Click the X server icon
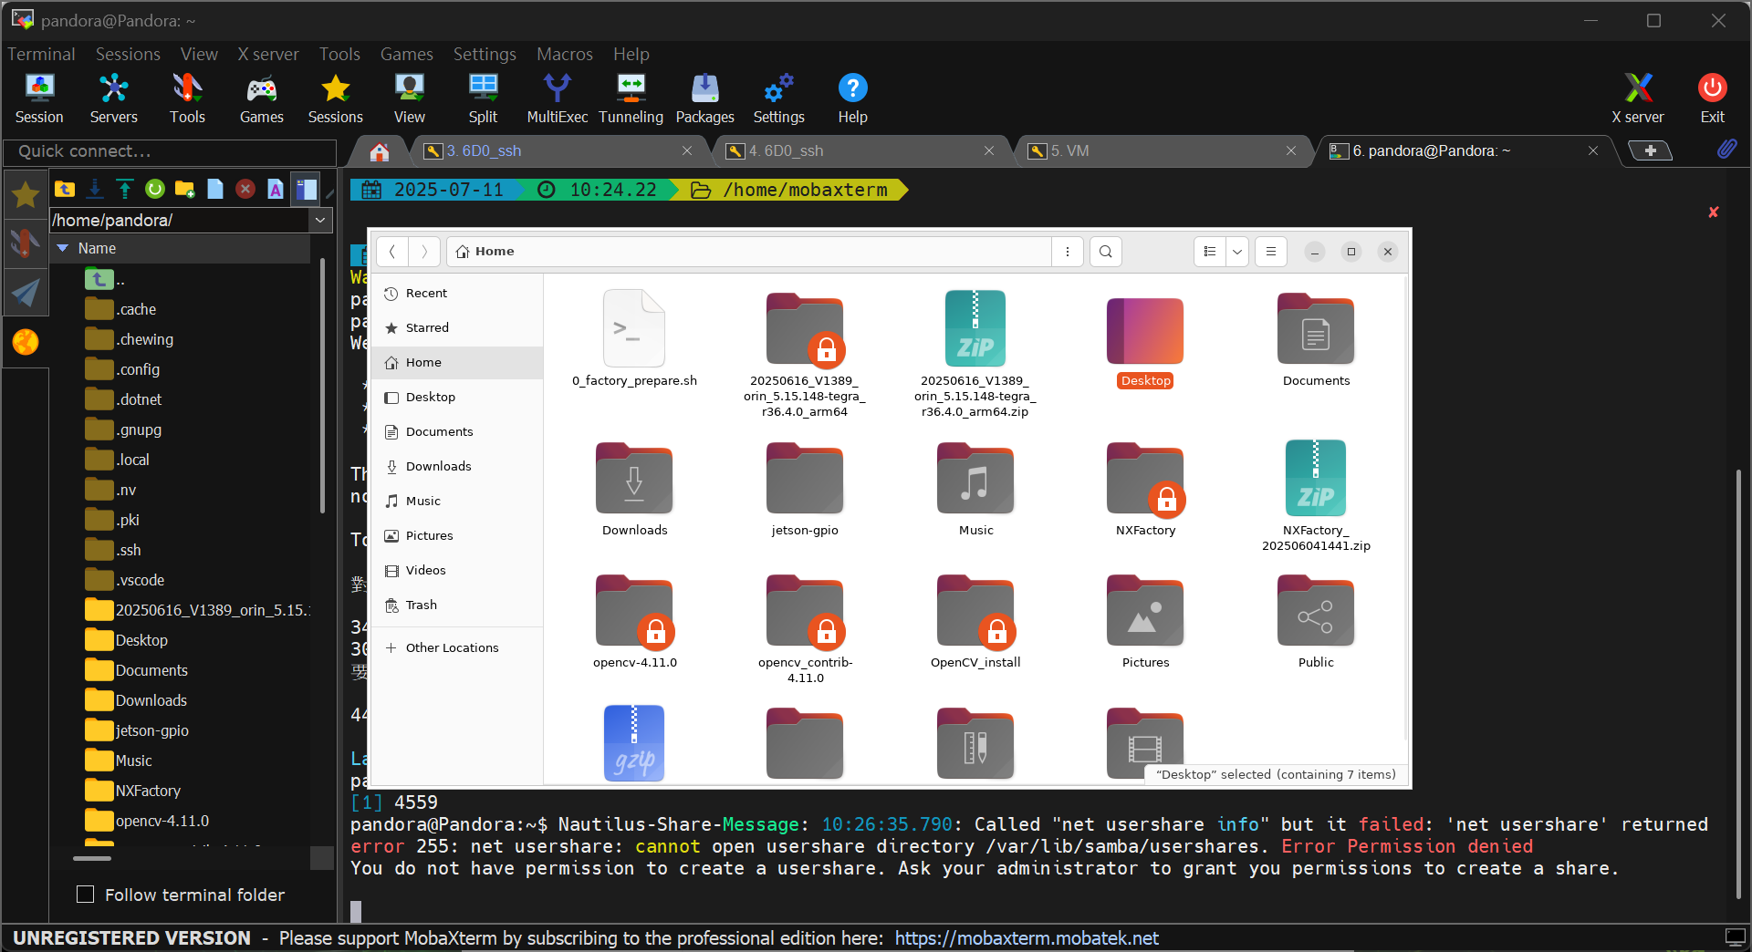Viewport: 1752px width, 952px height. tap(1637, 98)
